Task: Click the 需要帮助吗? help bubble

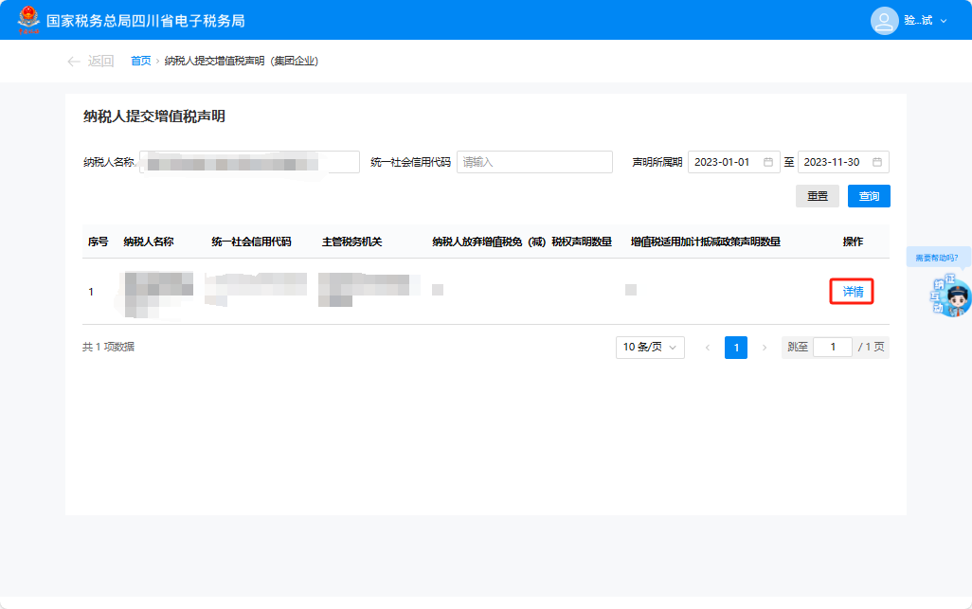Action: click(937, 258)
